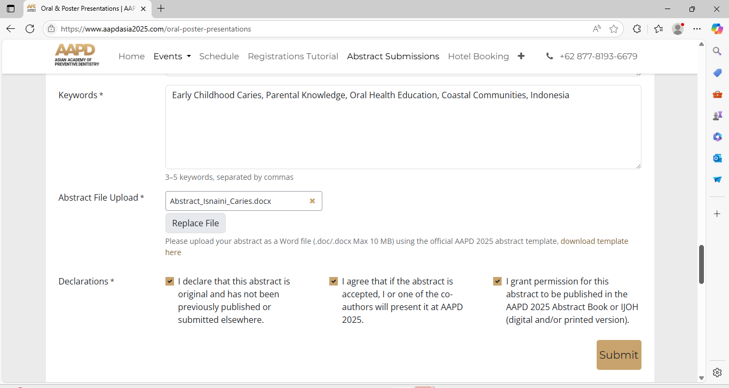This screenshot has height=388, width=729.
Task: Open browser Extensions puzzle icon
Action: click(637, 29)
